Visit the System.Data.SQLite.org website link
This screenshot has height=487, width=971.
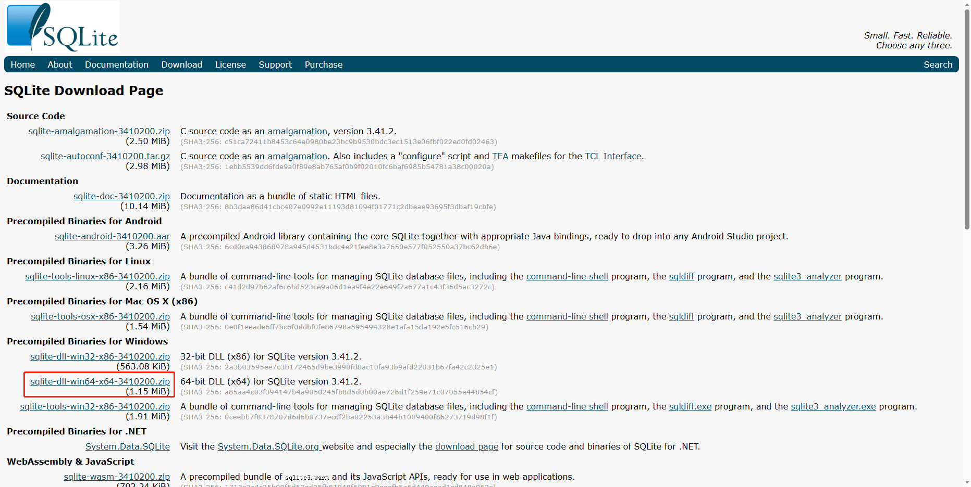point(268,446)
